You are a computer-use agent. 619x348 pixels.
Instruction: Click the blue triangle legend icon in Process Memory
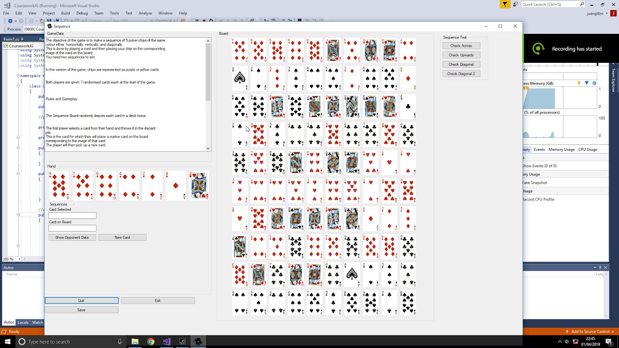587,83
